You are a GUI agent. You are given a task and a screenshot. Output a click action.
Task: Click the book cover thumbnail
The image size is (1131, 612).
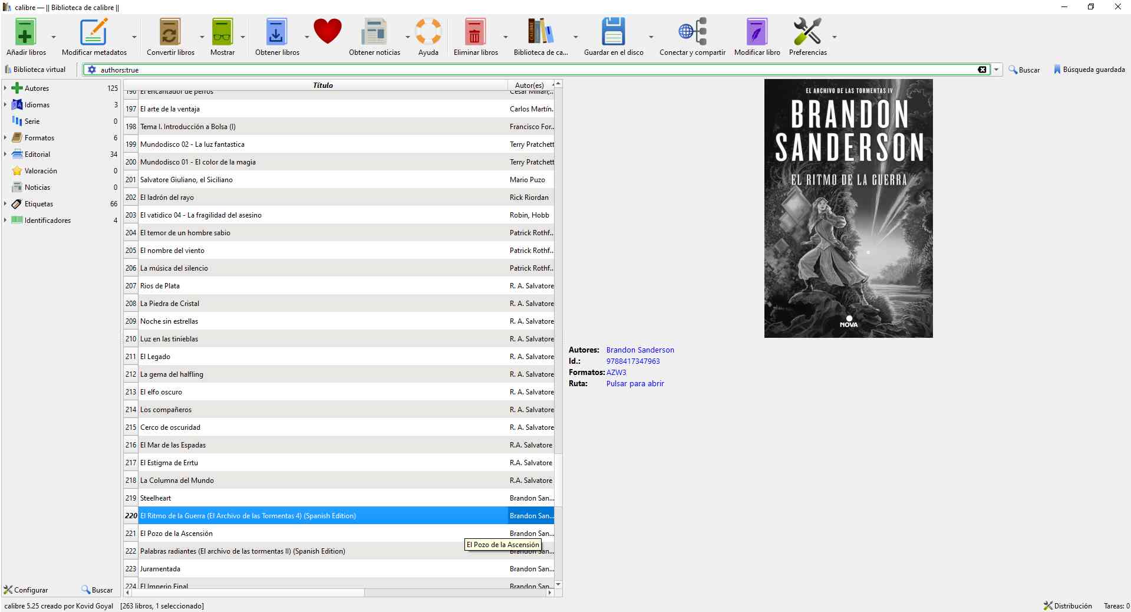[848, 208]
